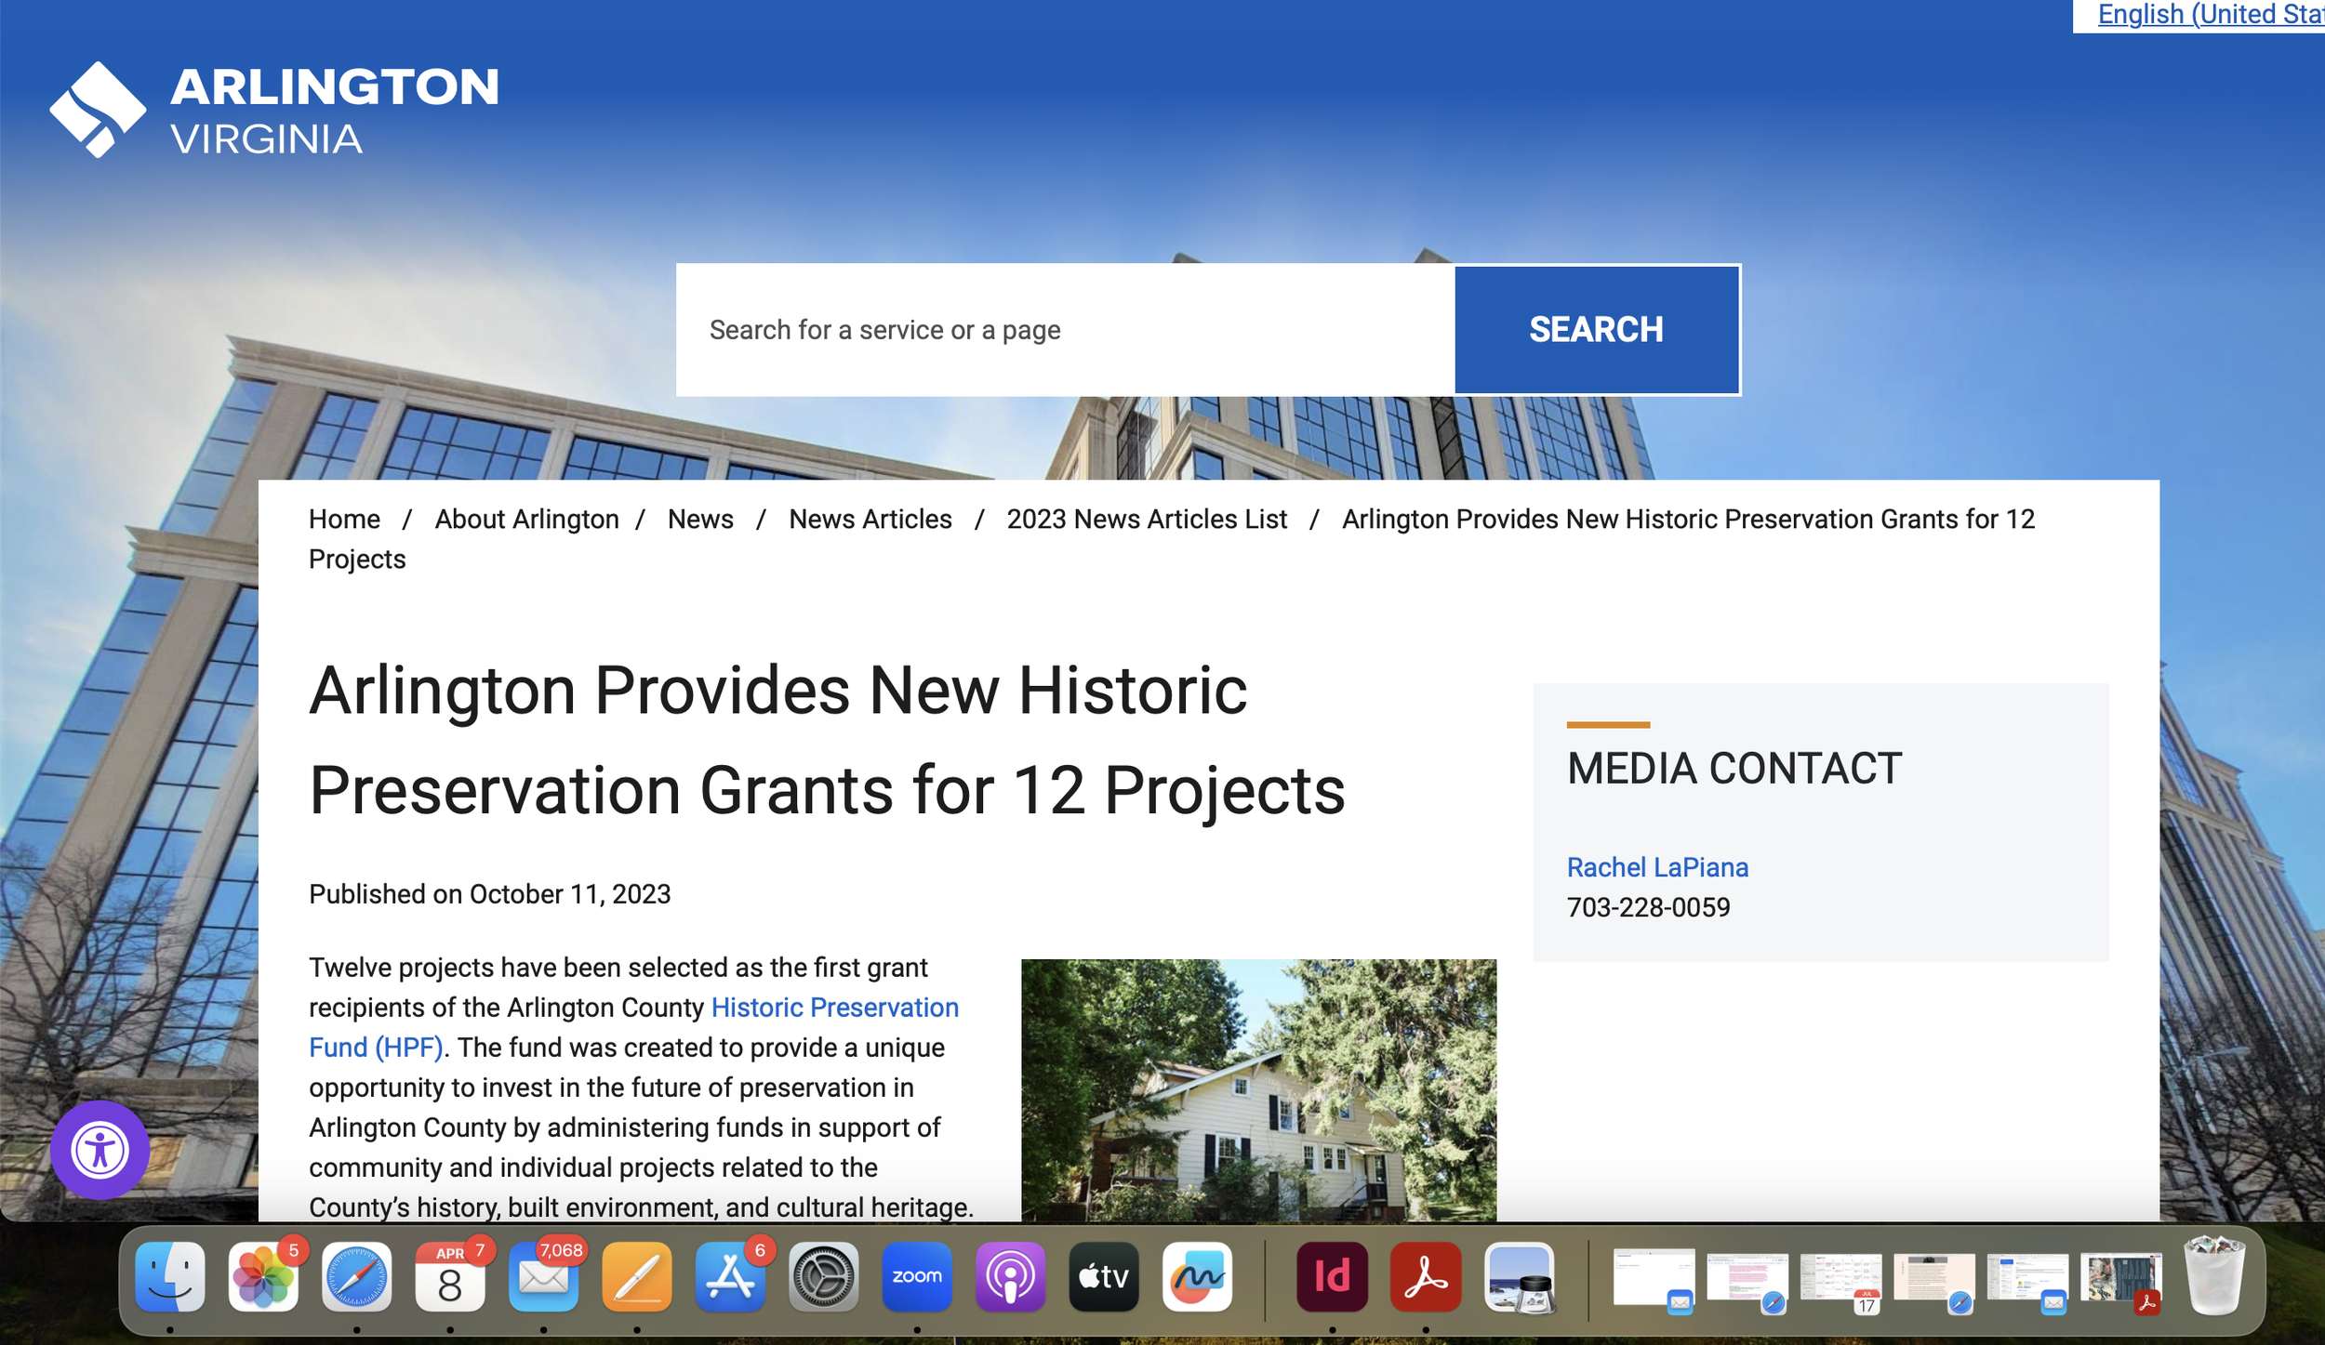
Task: Launch Apple TV app
Action: coord(1104,1276)
